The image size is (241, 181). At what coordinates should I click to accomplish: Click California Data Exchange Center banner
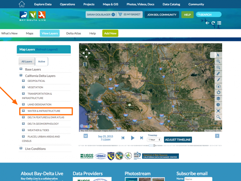160,156
